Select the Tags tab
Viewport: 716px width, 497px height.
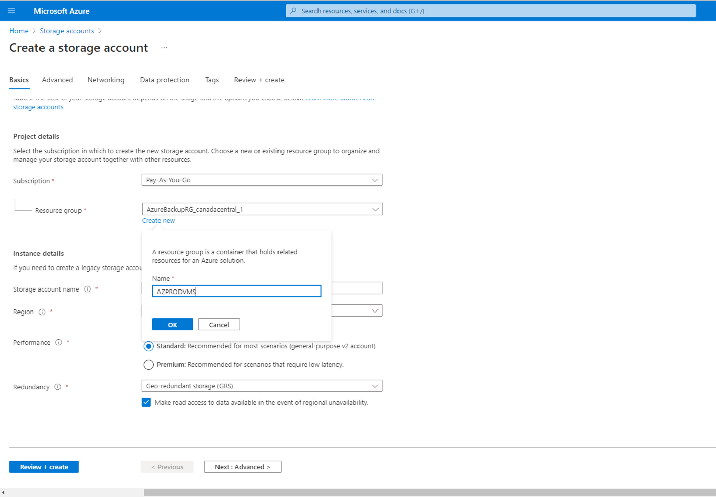tap(212, 80)
